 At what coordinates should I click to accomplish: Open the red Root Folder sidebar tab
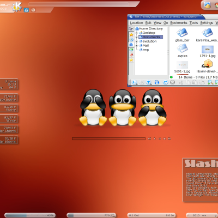point(131,55)
